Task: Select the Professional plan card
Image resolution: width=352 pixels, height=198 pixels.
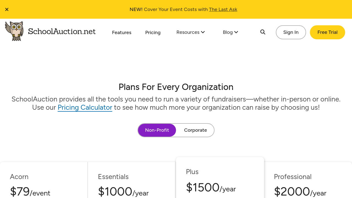Action: tap(308, 182)
